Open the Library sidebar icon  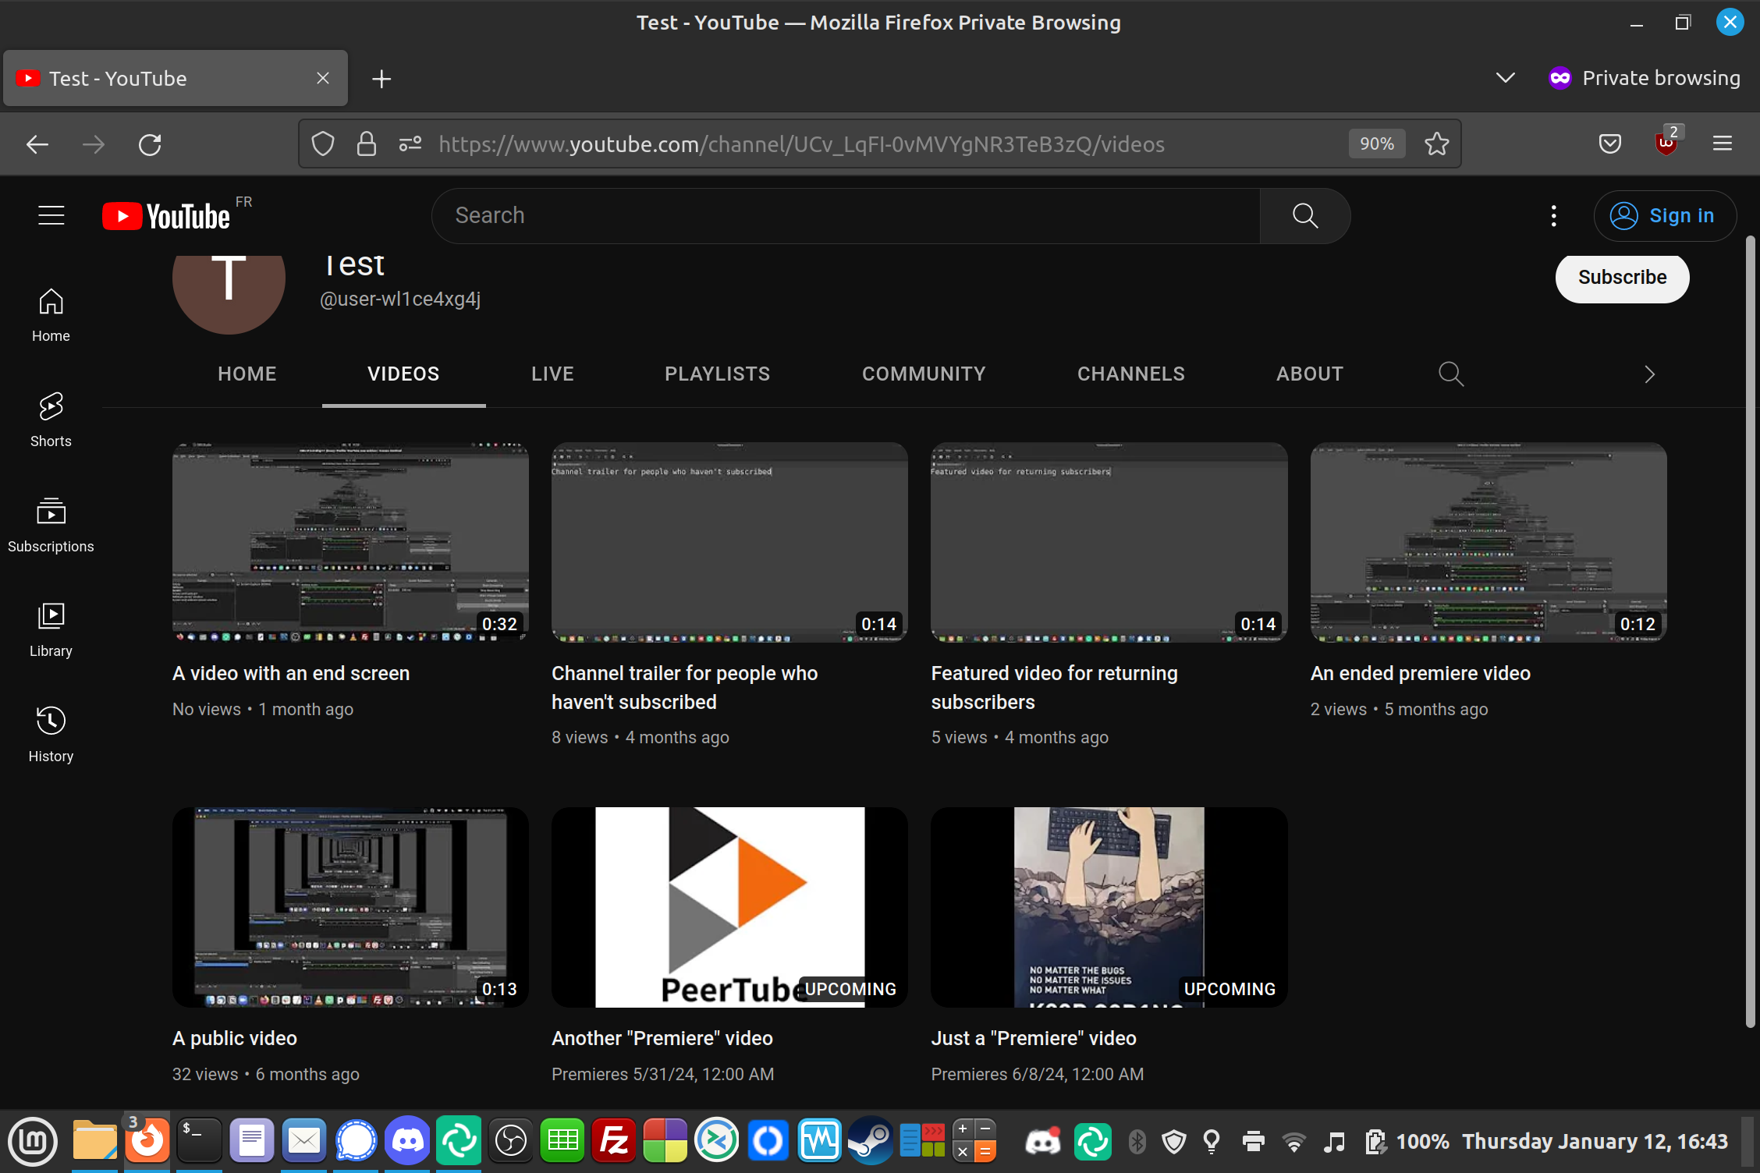pyautogui.click(x=51, y=629)
